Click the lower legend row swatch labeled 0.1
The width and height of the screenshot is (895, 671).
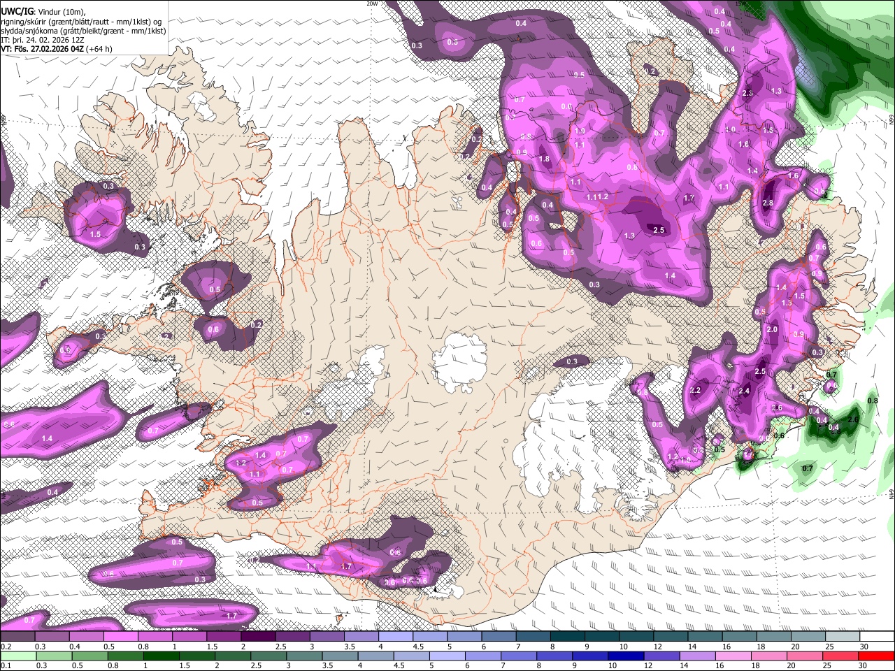click(17, 656)
